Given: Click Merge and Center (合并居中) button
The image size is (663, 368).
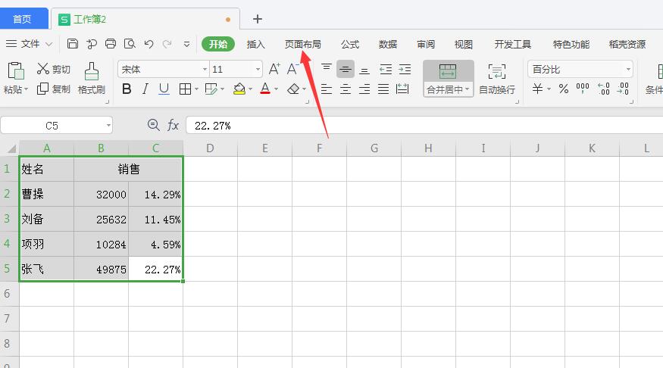Looking at the screenshot, I should [x=449, y=79].
